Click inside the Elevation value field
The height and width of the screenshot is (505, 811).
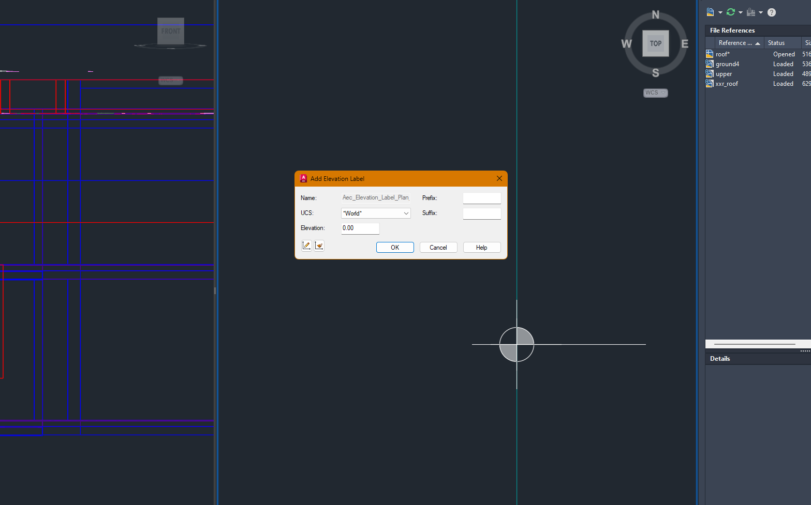pyautogui.click(x=360, y=228)
